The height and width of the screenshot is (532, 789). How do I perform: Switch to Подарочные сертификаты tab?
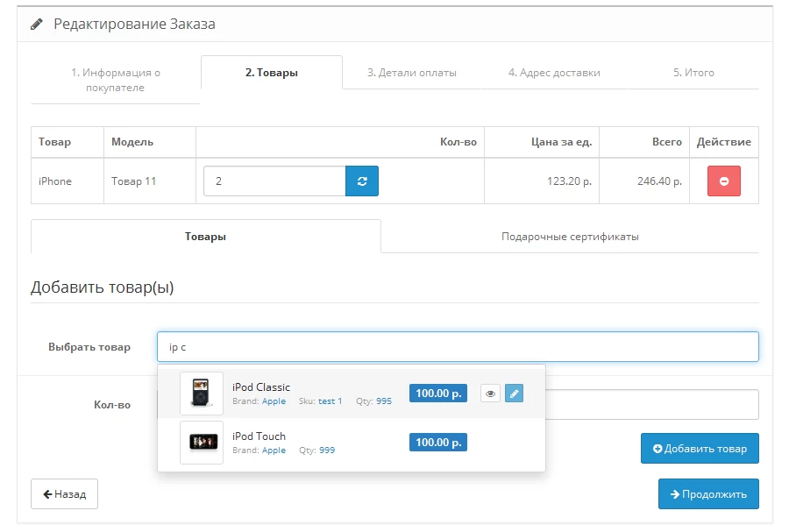pos(570,237)
